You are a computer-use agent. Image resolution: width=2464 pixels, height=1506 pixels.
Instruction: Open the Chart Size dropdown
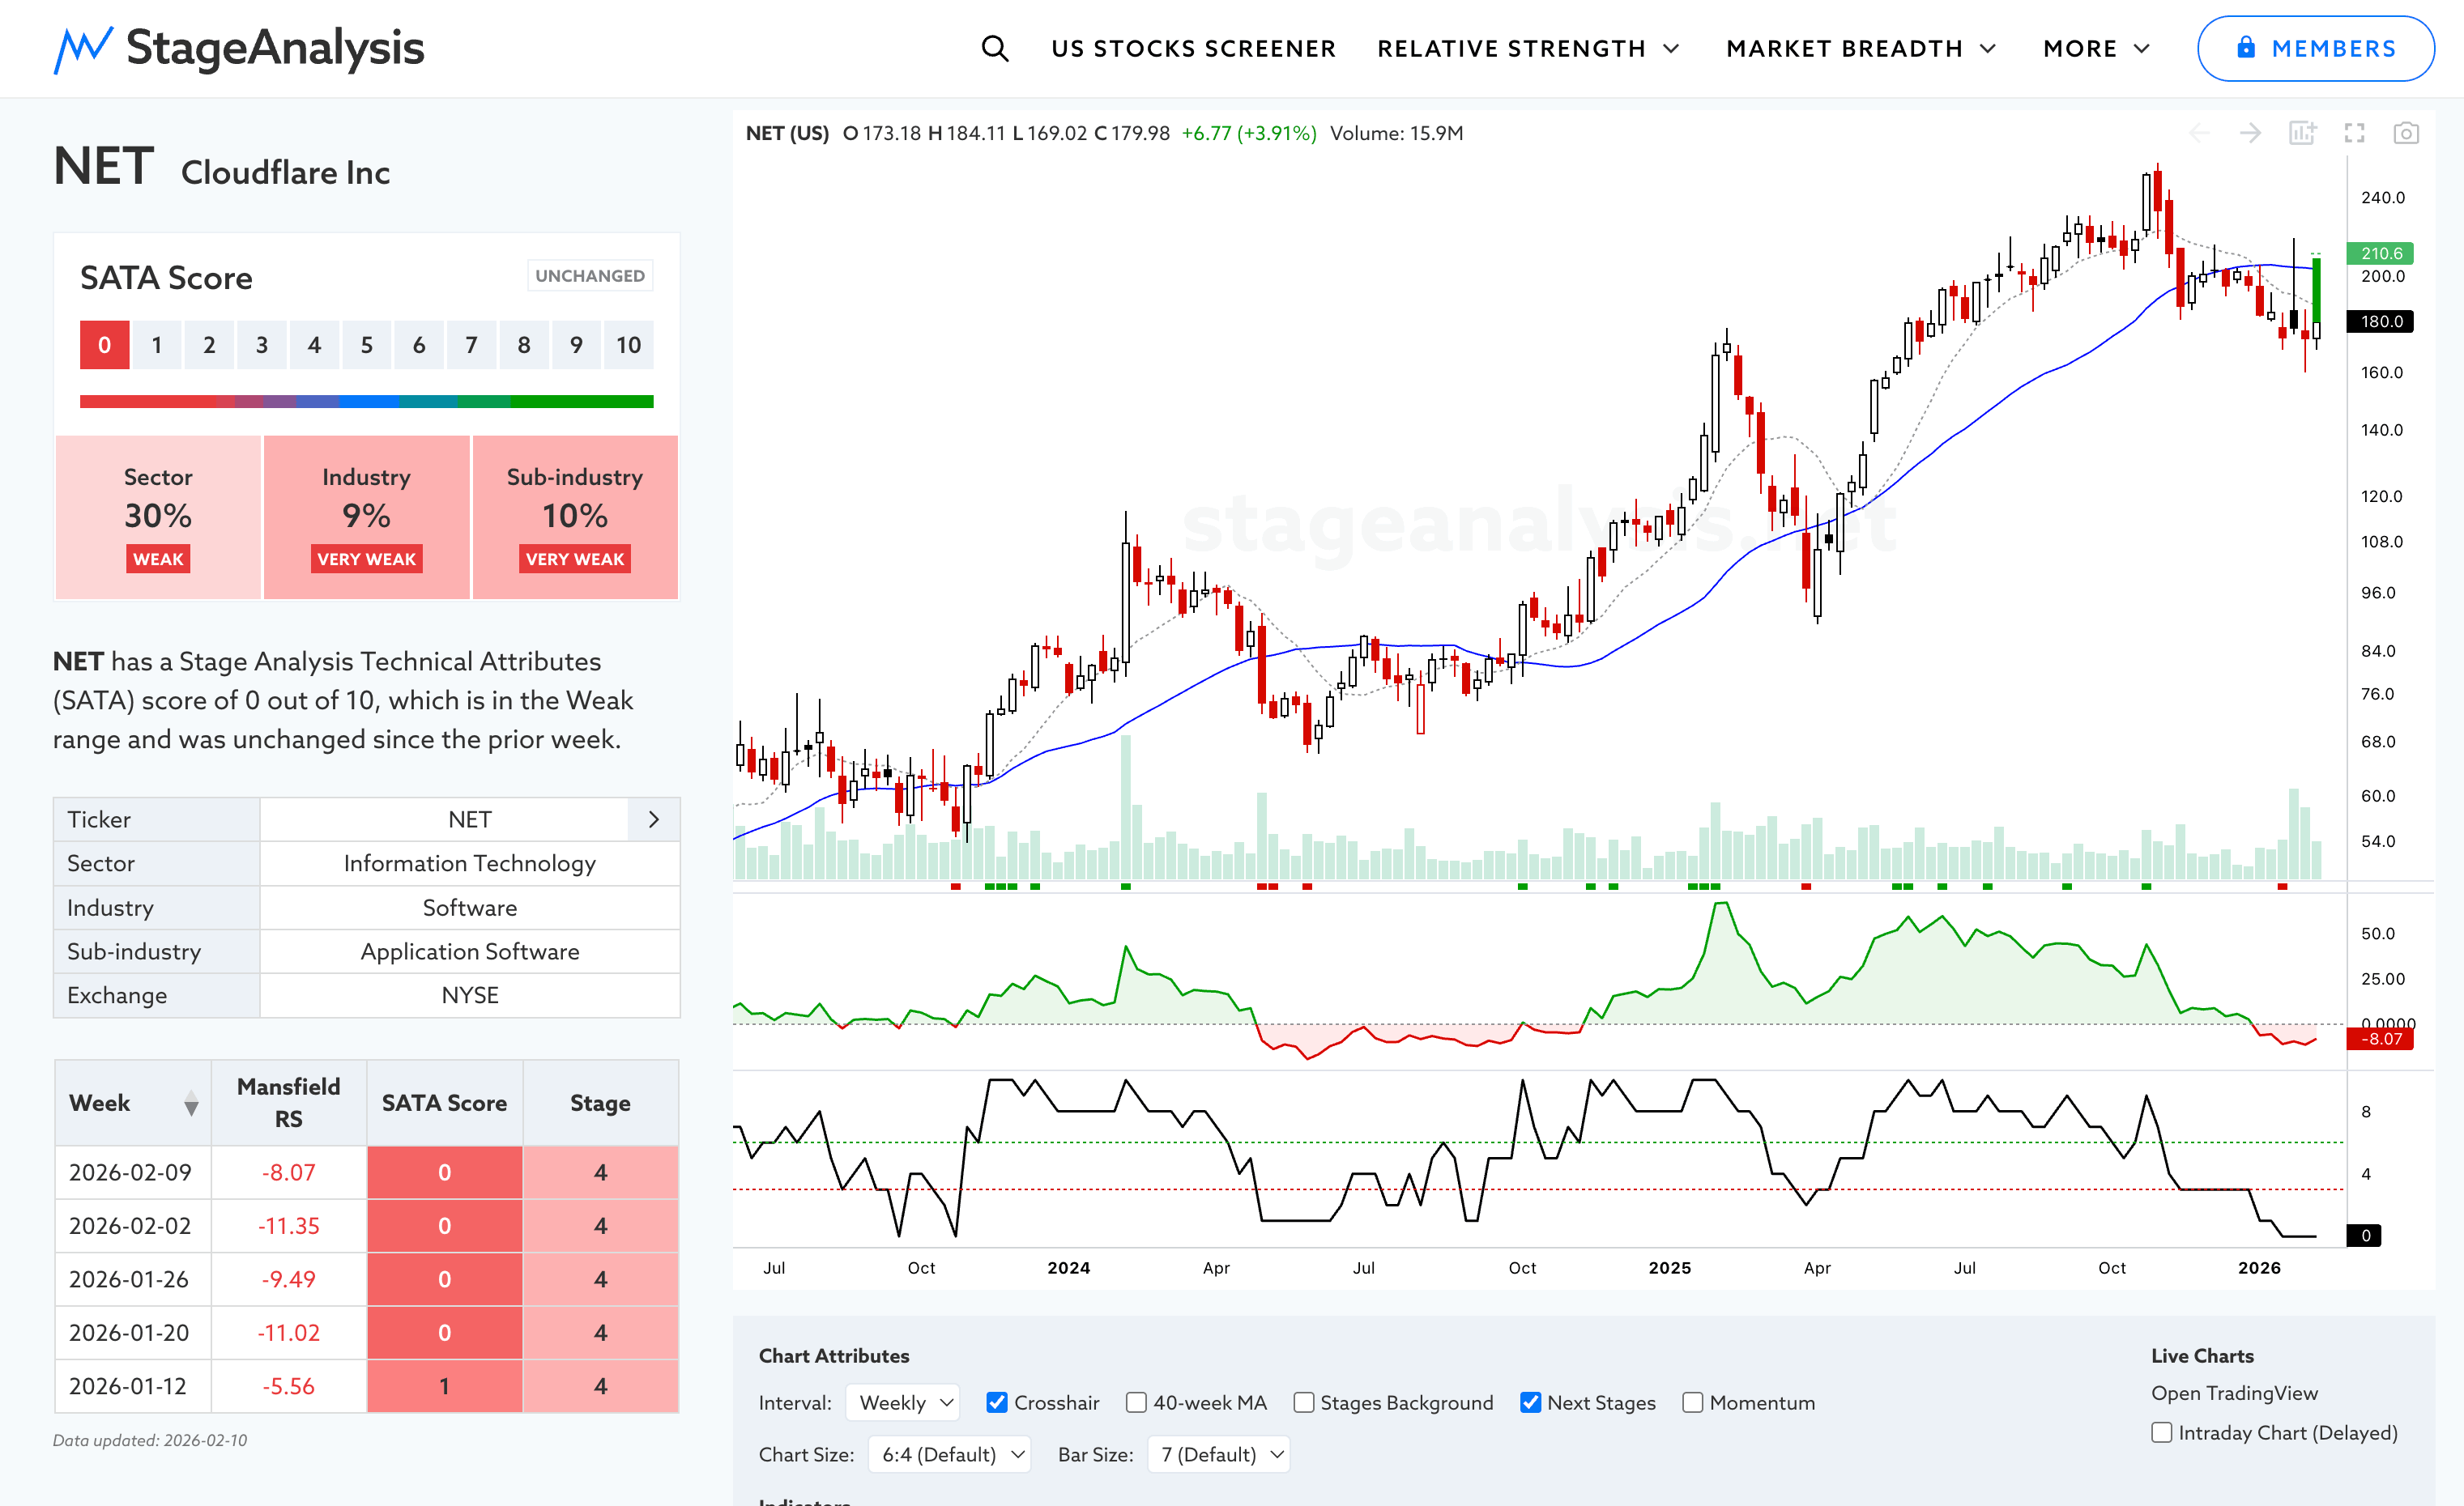(x=949, y=1454)
